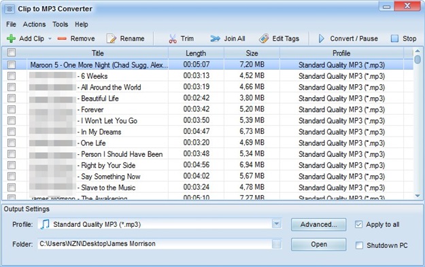Toggle the select-all checkbox in header
This screenshot has width=425, height=267.
(12, 52)
